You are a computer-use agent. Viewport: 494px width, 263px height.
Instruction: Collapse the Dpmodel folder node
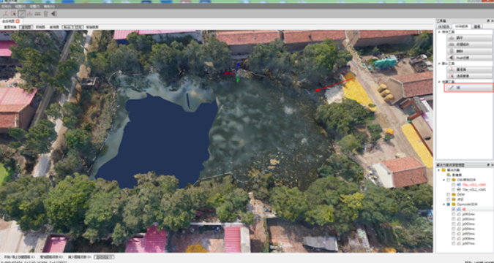pos(444,205)
